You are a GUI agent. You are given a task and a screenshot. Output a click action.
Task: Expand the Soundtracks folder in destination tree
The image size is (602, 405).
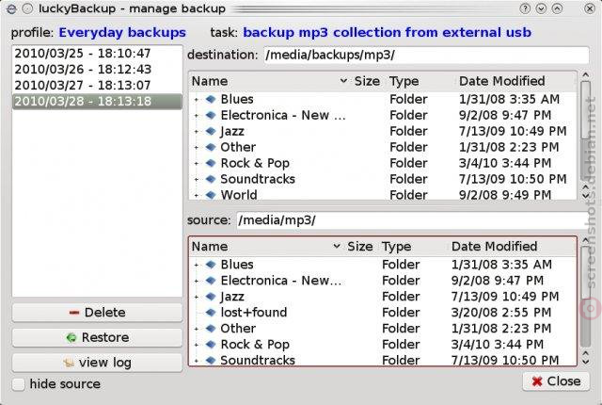197,180
